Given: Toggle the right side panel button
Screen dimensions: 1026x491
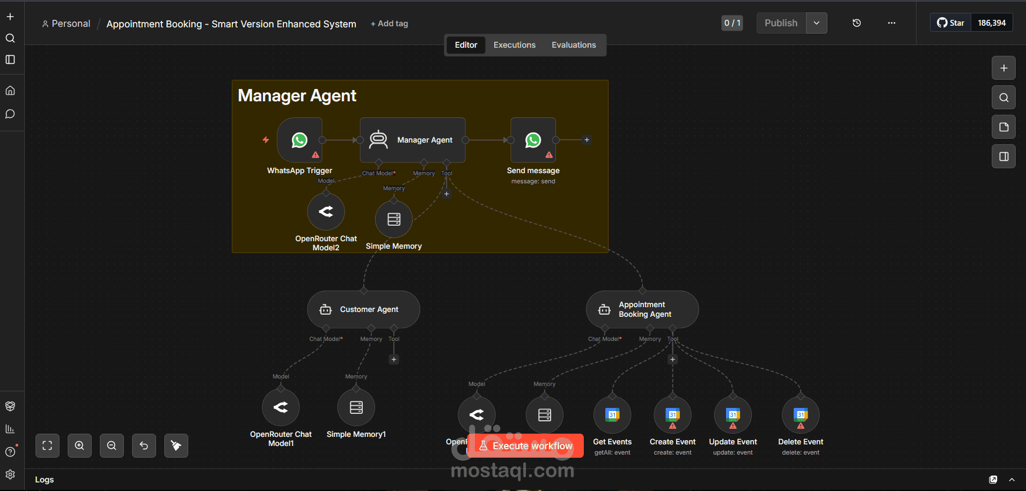Looking at the screenshot, I should pyautogui.click(x=1003, y=157).
